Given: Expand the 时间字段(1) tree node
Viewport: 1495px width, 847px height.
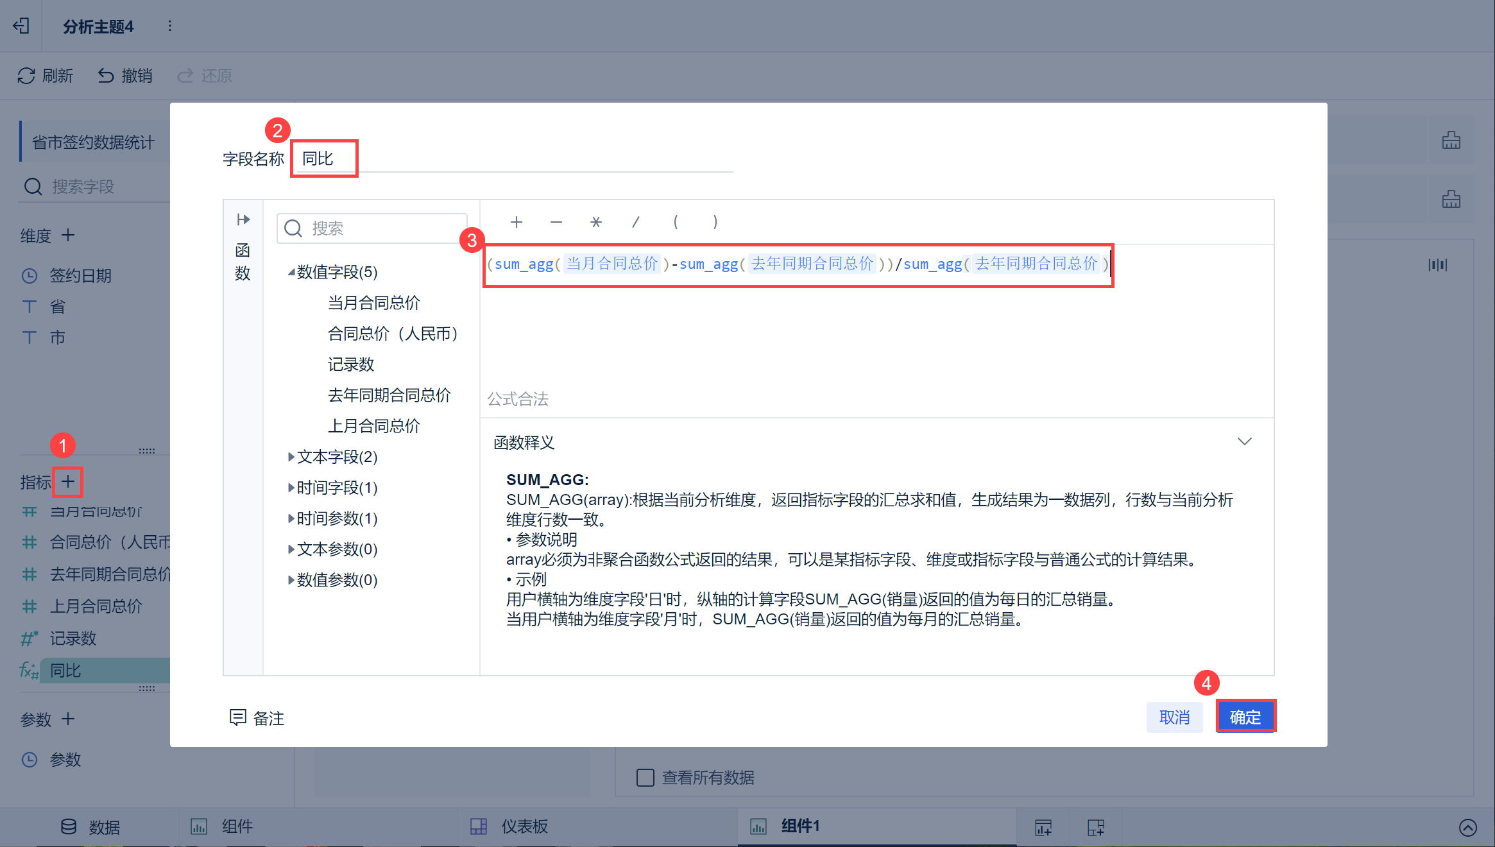Looking at the screenshot, I should 291,488.
